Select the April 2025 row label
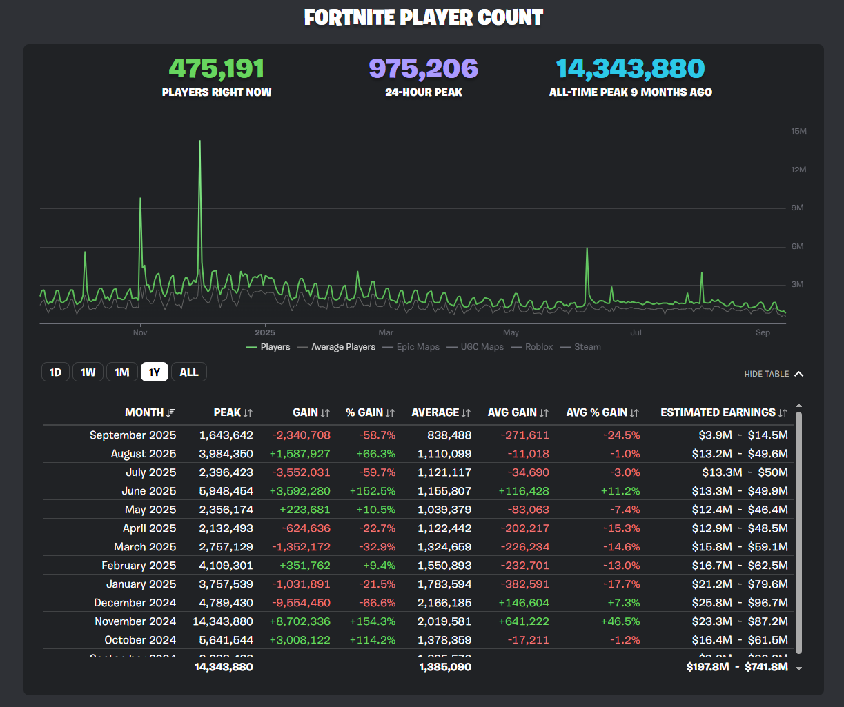Screen dimensions: 844x707 tap(148, 528)
